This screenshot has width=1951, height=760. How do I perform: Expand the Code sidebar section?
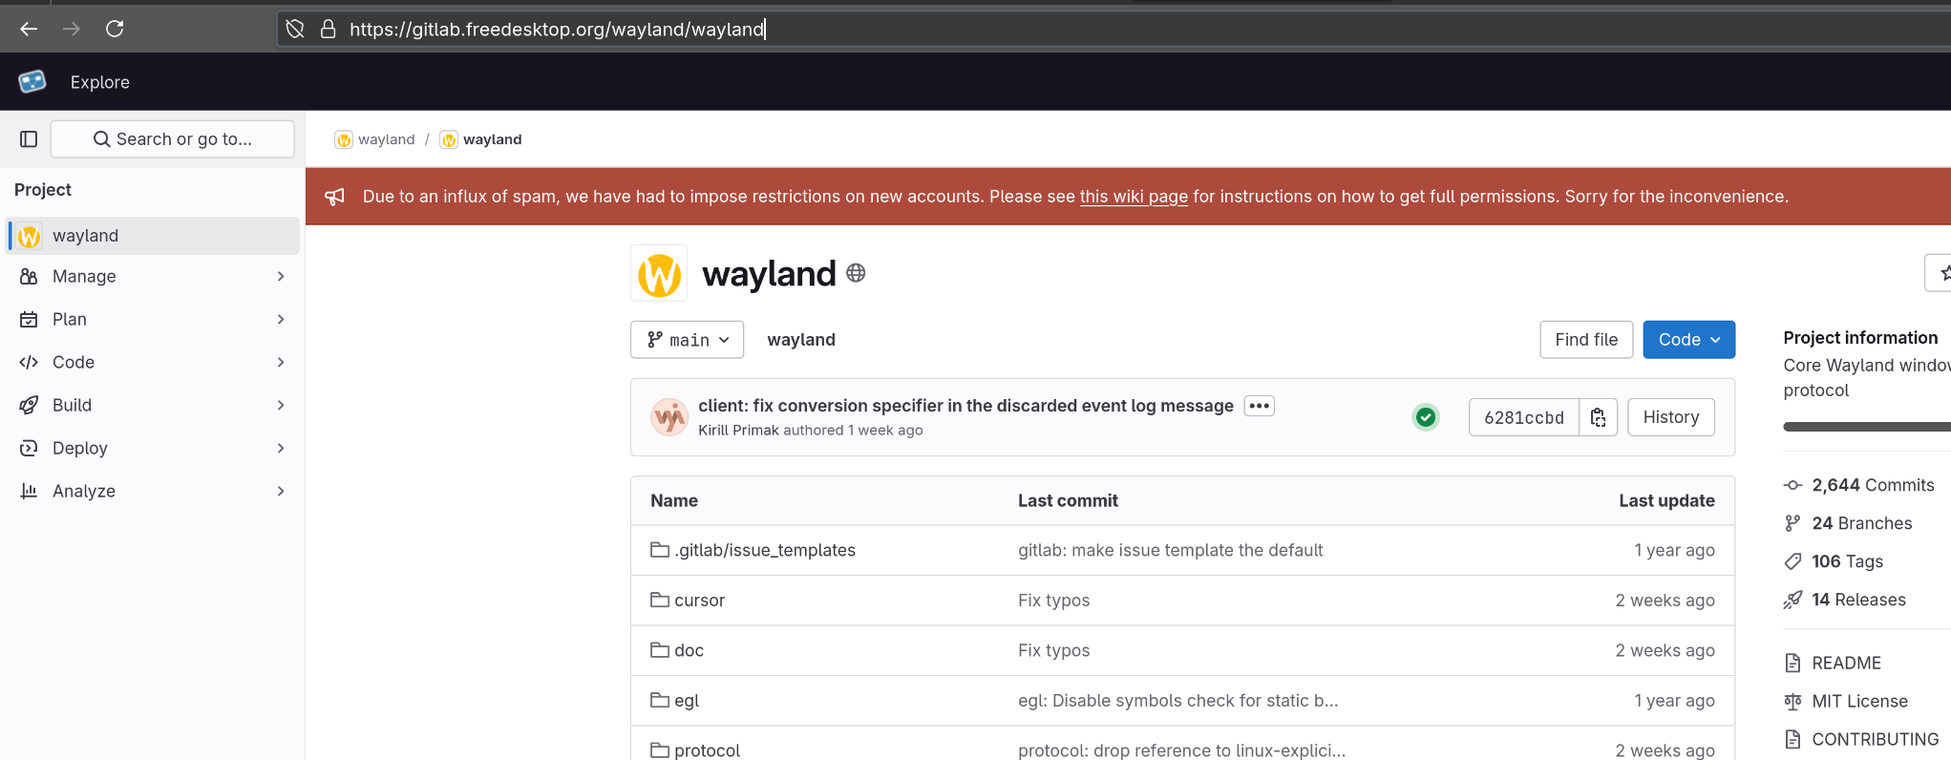[153, 362]
